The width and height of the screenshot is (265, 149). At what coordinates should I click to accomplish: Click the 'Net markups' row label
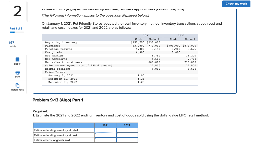[54, 56]
